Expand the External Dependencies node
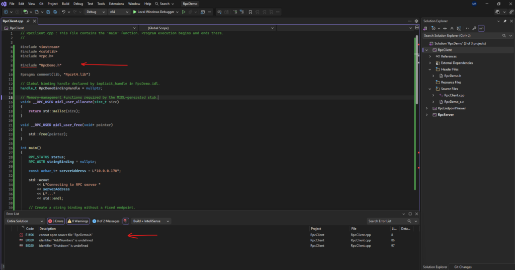Viewport: 515px width, 270px height. [x=430, y=63]
